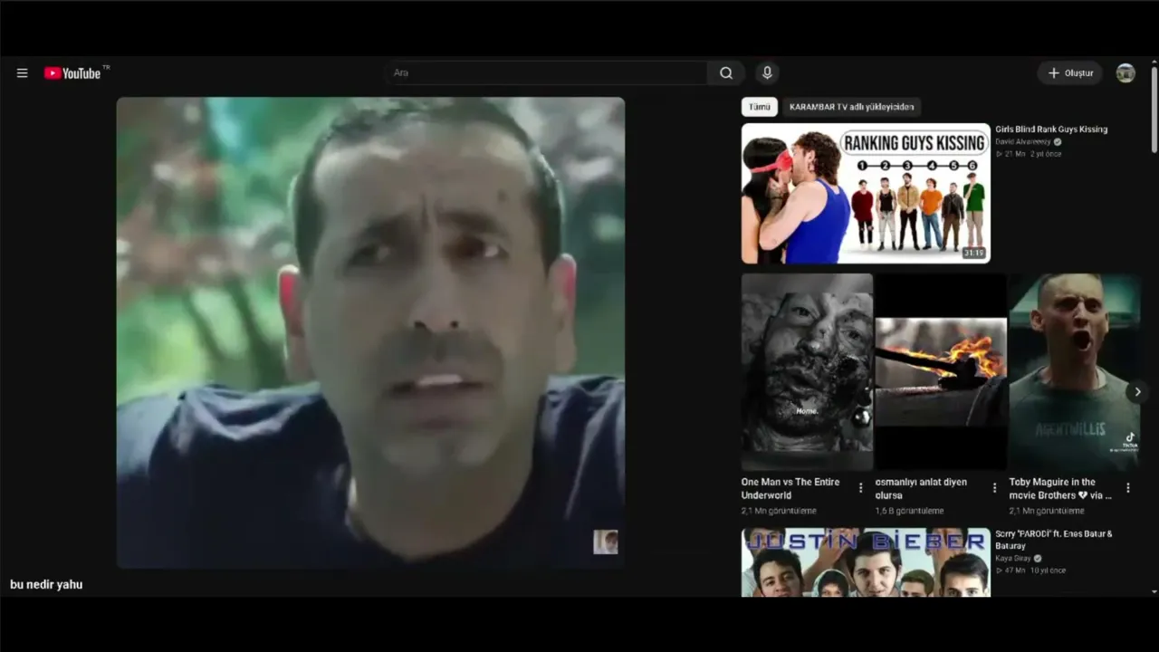Viewport: 1159px width, 652px height.
Task: Click Toby Maguire in the movie Brothers title
Action: 1060,489
